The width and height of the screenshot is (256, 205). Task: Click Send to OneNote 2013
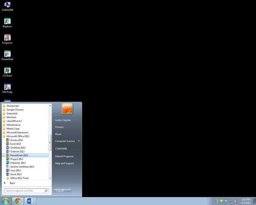20,167
